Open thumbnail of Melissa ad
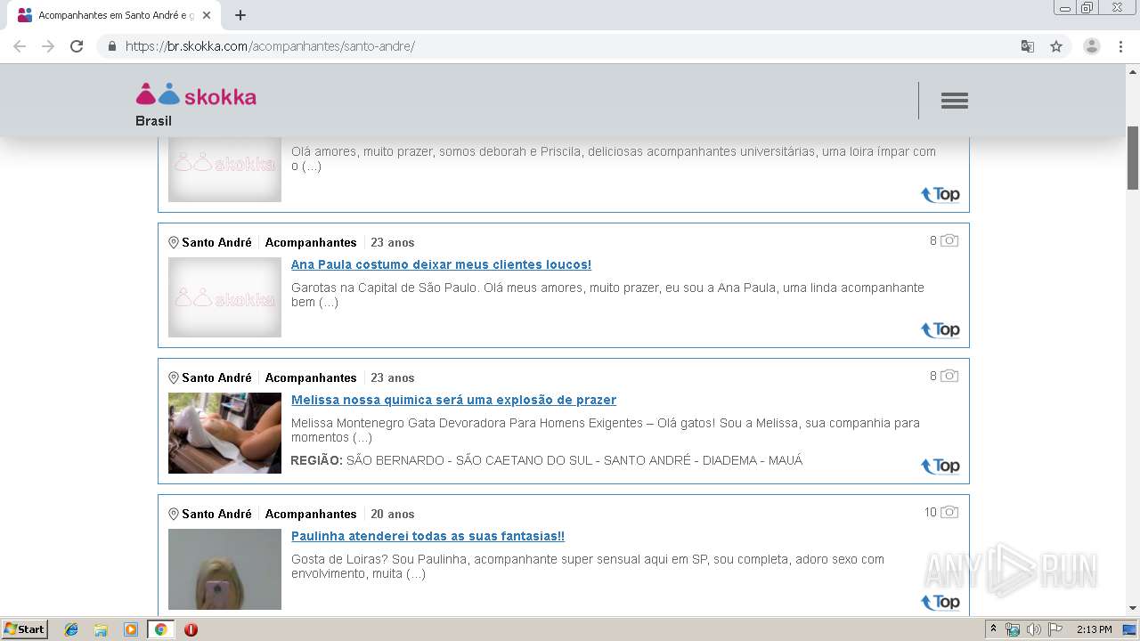This screenshot has width=1140, height=641. coord(224,433)
